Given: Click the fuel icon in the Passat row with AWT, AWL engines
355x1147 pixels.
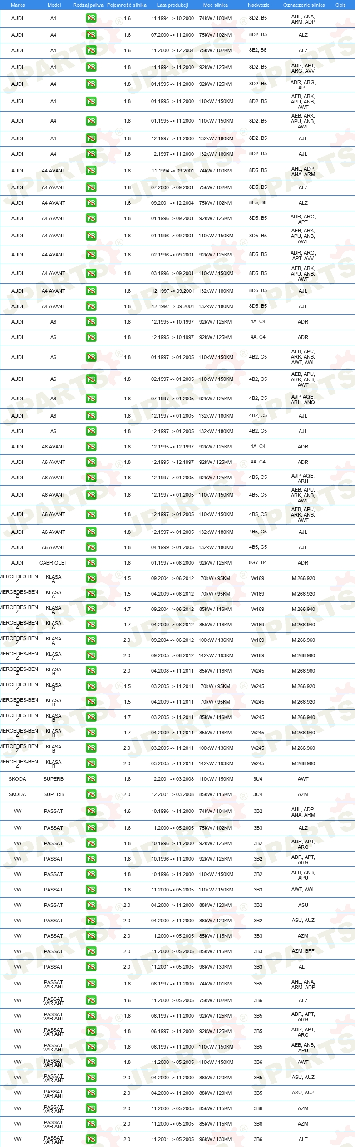Looking at the screenshot, I should [91, 890].
